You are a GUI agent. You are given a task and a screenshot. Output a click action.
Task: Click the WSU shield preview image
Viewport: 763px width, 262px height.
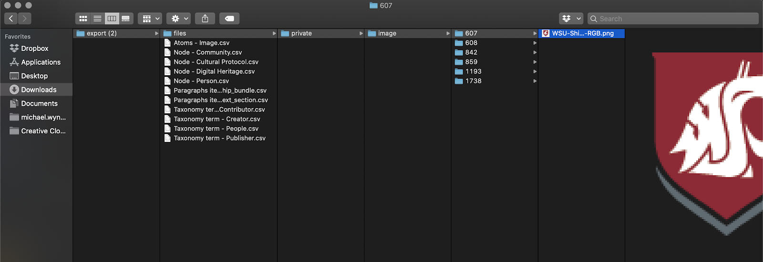(x=708, y=144)
